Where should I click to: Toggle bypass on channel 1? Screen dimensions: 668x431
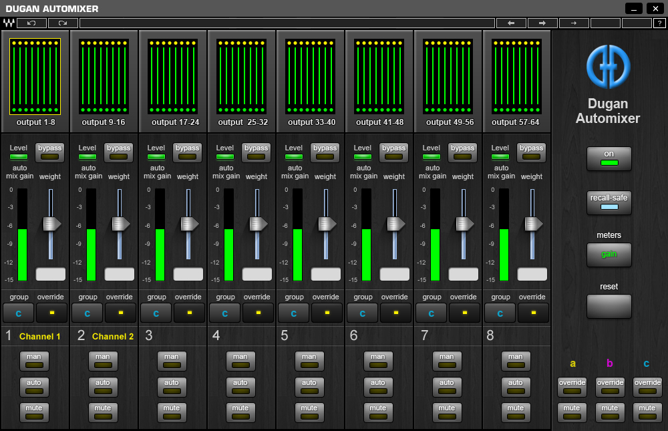50,152
